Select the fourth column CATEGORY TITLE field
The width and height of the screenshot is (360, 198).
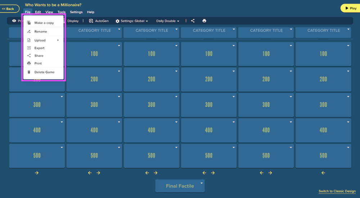[209, 33]
